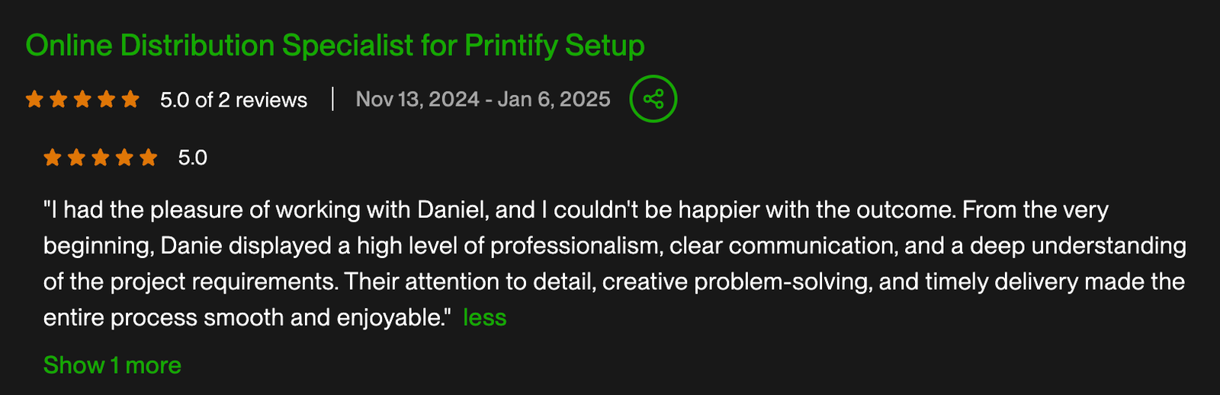Image resolution: width=1220 pixels, height=395 pixels.
Task: Click the review text beginning "I had the pleasure"
Action: click(x=615, y=263)
